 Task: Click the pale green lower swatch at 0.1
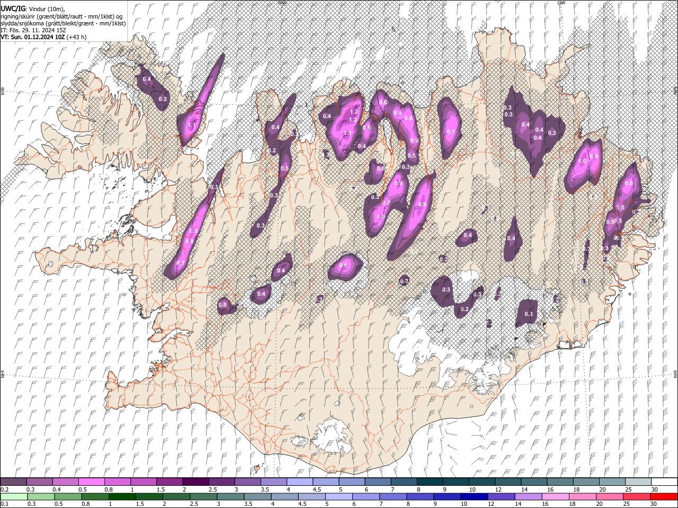coord(14,496)
